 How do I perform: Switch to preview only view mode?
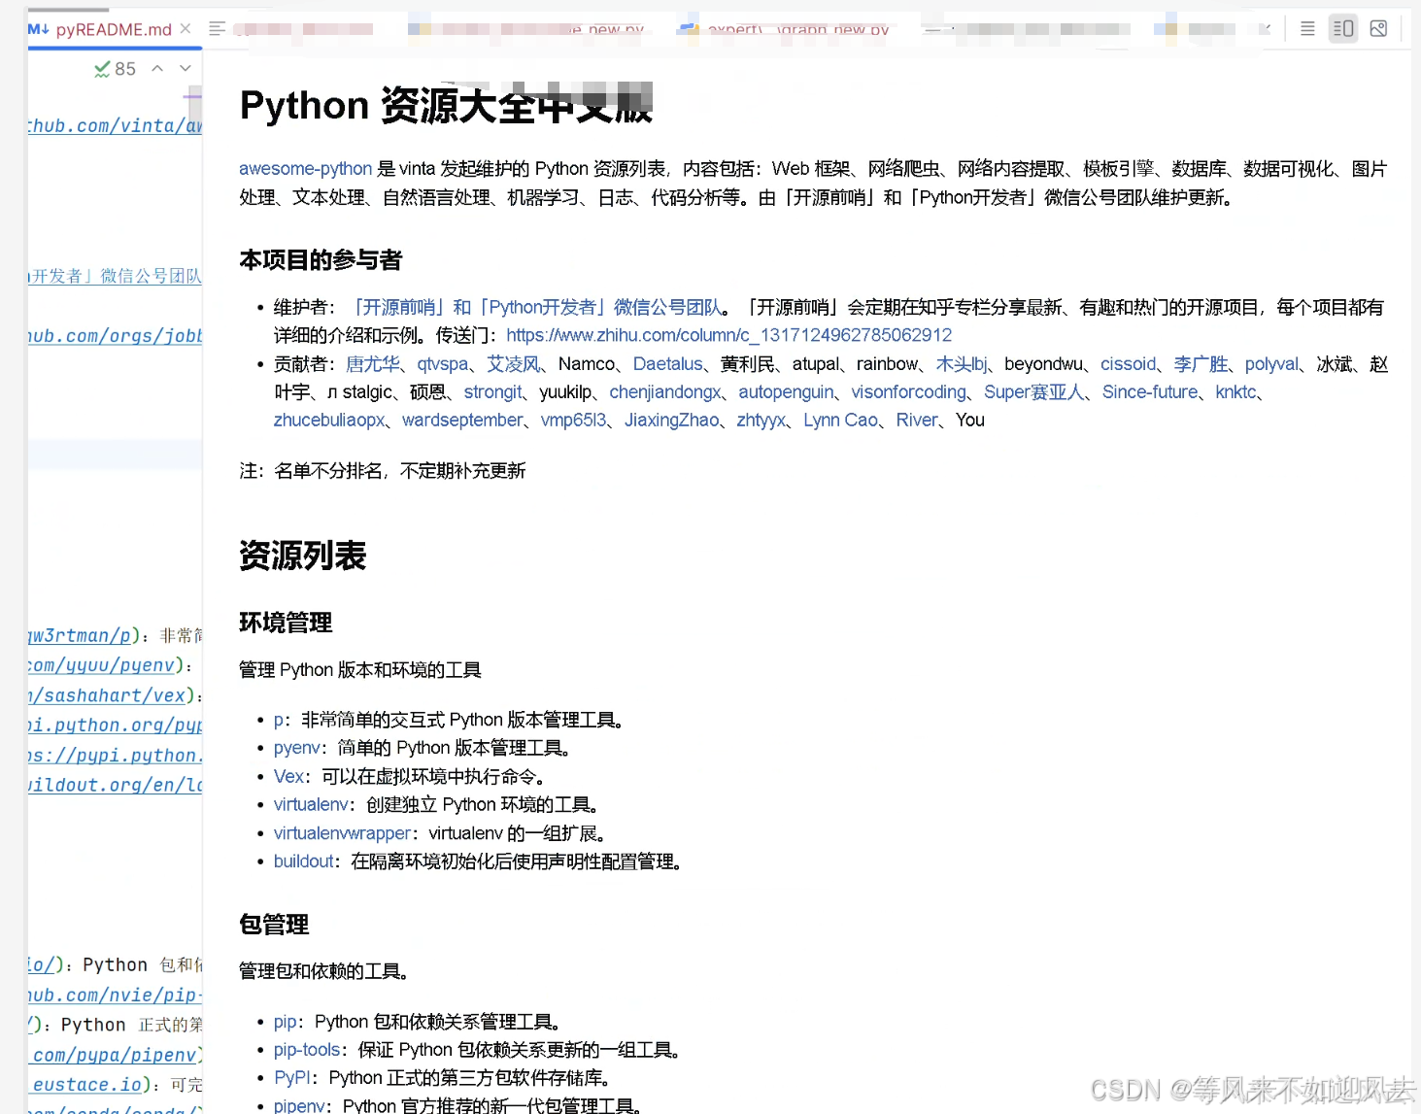point(1378,29)
